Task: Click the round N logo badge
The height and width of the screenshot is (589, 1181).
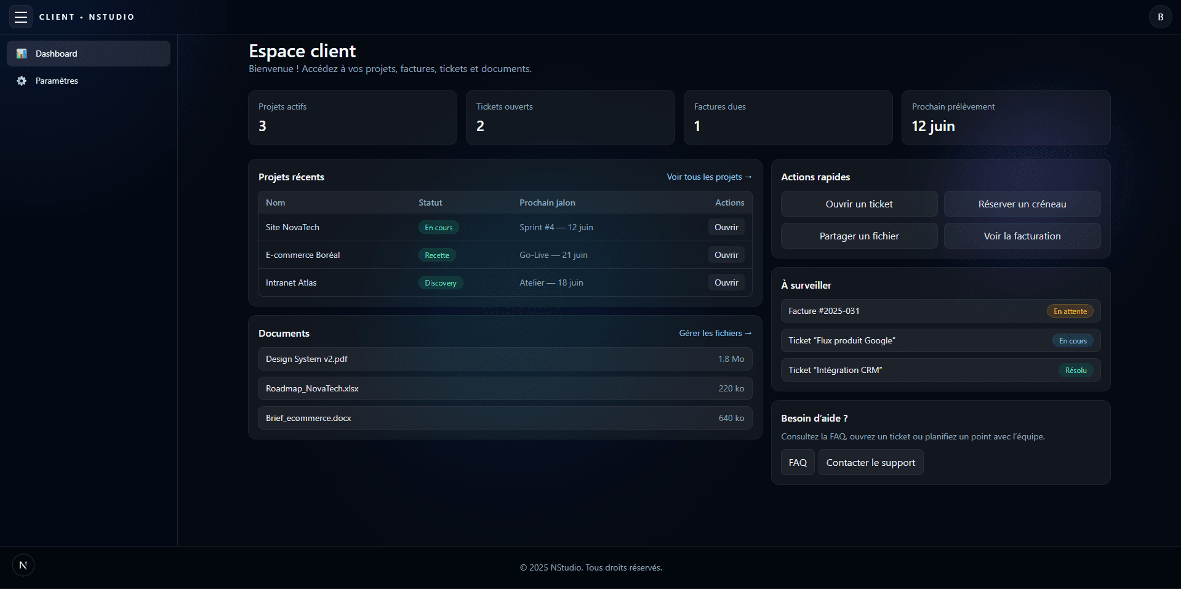Action: [23, 565]
